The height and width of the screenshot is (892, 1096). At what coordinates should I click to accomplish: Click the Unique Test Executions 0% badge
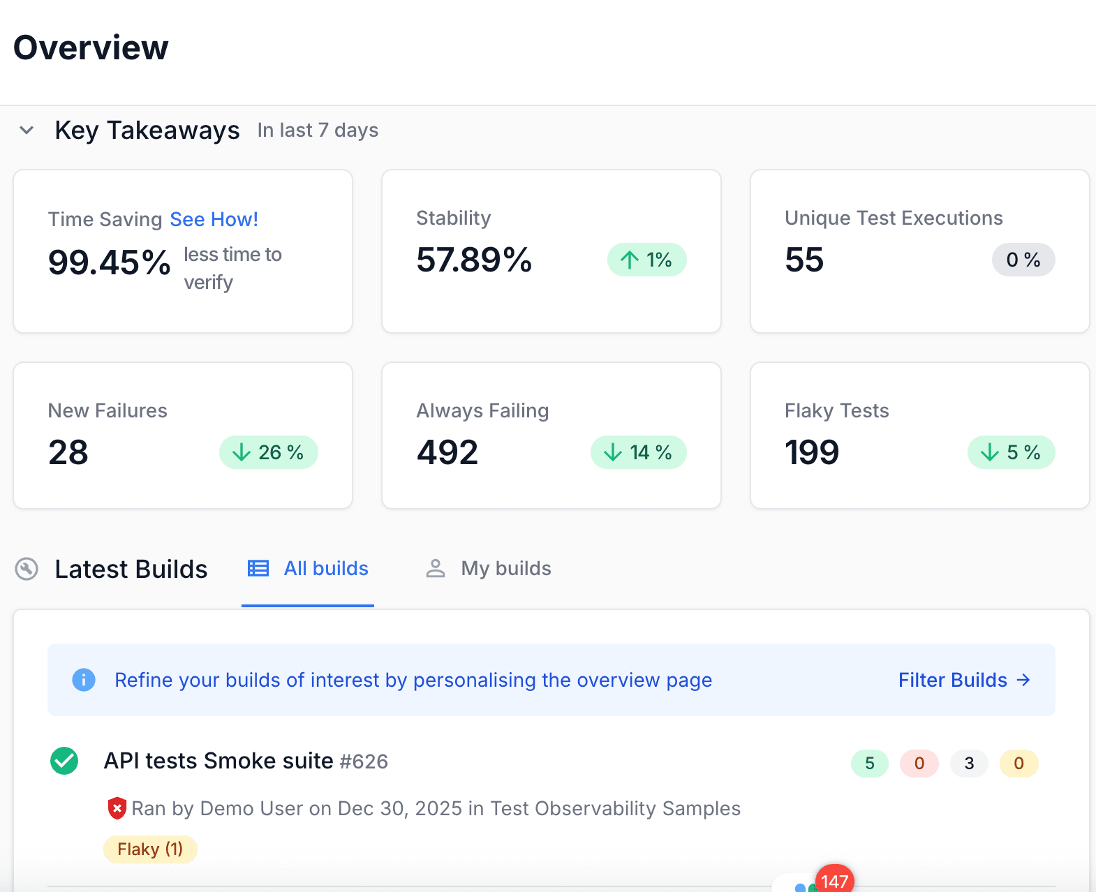click(x=1023, y=260)
